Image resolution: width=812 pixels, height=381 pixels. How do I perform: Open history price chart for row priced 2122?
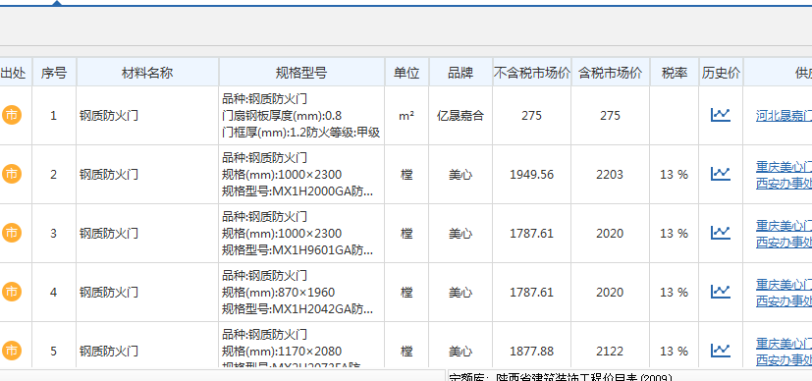tap(721, 351)
